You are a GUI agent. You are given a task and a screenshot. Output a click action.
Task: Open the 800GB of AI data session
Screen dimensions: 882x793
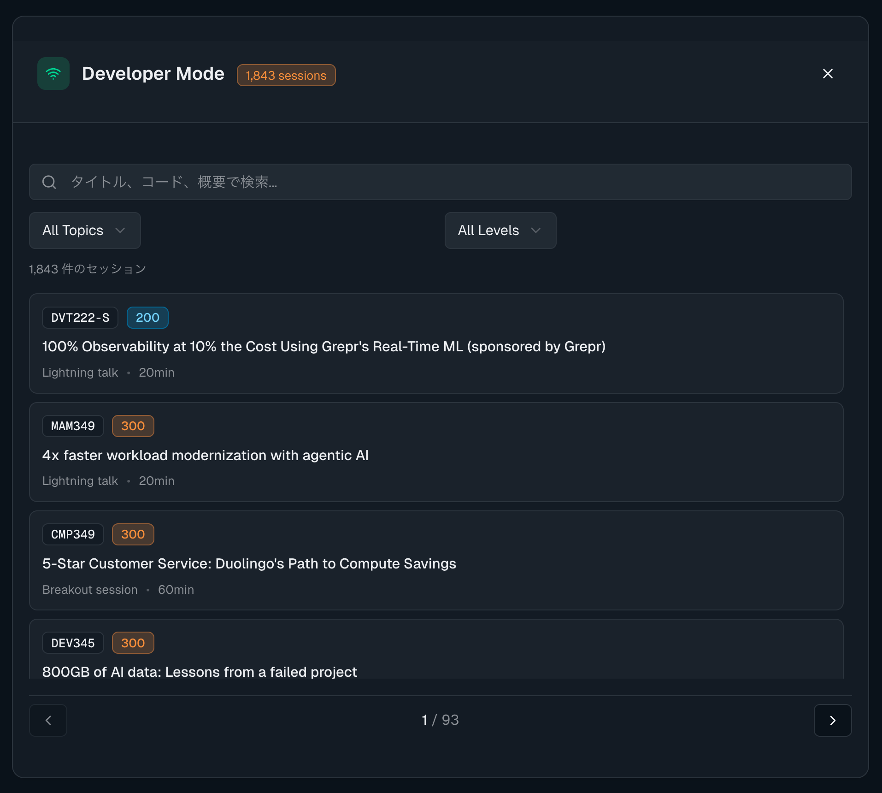tap(200, 672)
